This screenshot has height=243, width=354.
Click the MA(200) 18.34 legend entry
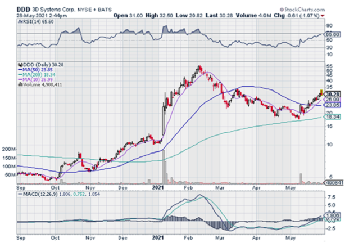tap(37, 75)
